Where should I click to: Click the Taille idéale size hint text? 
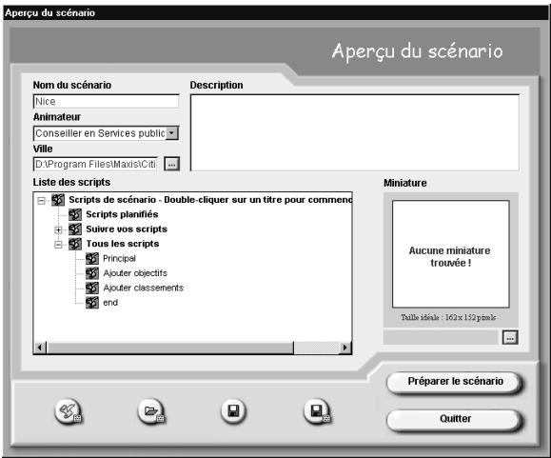(448, 317)
